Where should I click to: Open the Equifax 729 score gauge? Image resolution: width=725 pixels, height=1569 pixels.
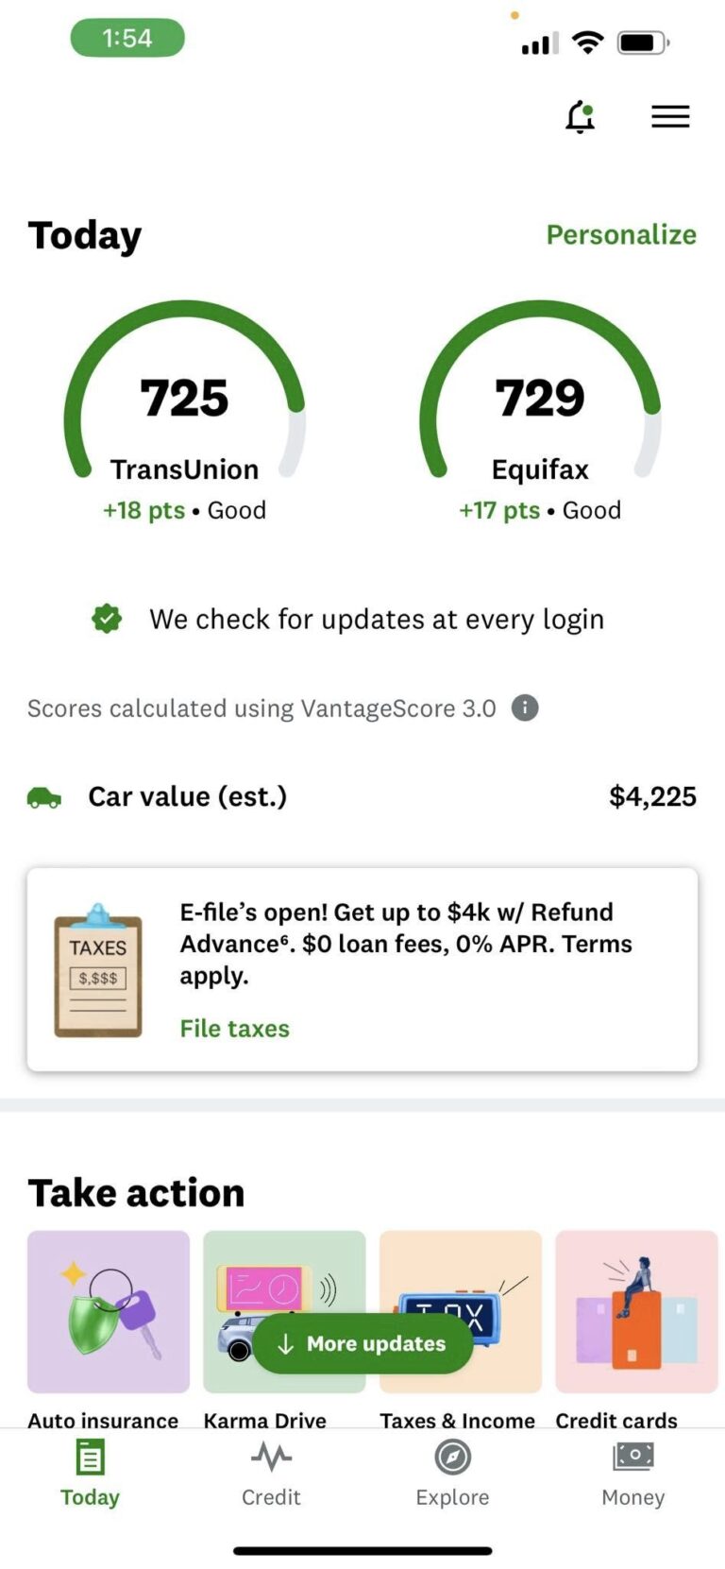(x=540, y=411)
